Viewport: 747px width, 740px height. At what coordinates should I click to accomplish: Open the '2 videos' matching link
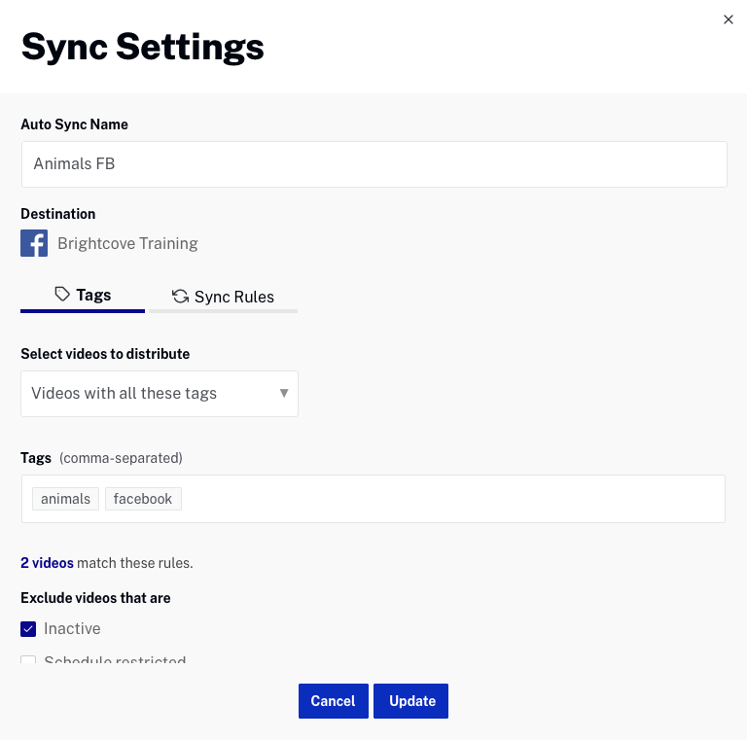47,563
